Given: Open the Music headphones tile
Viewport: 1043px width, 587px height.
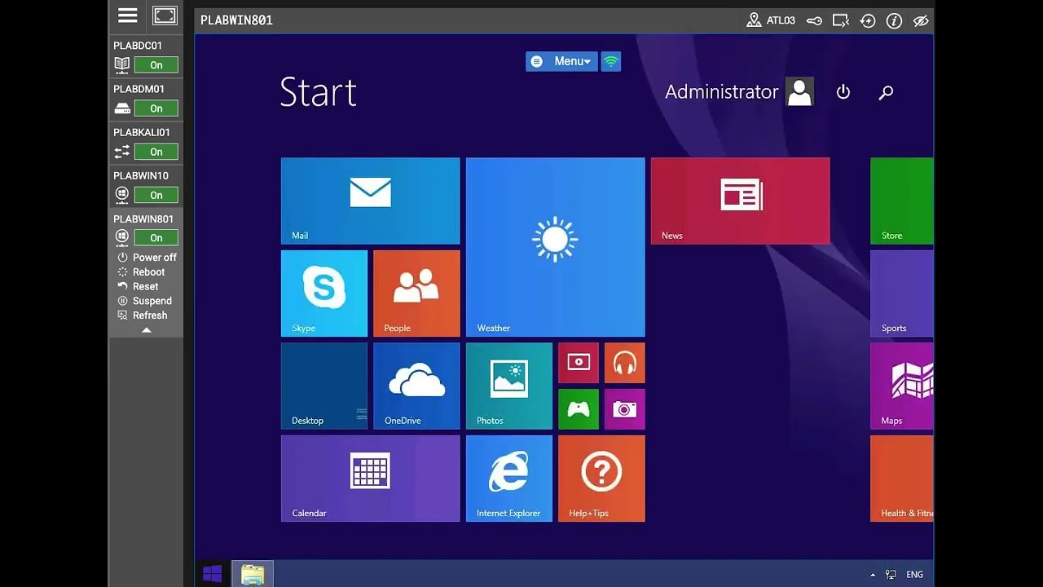Looking at the screenshot, I should tap(625, 363).
